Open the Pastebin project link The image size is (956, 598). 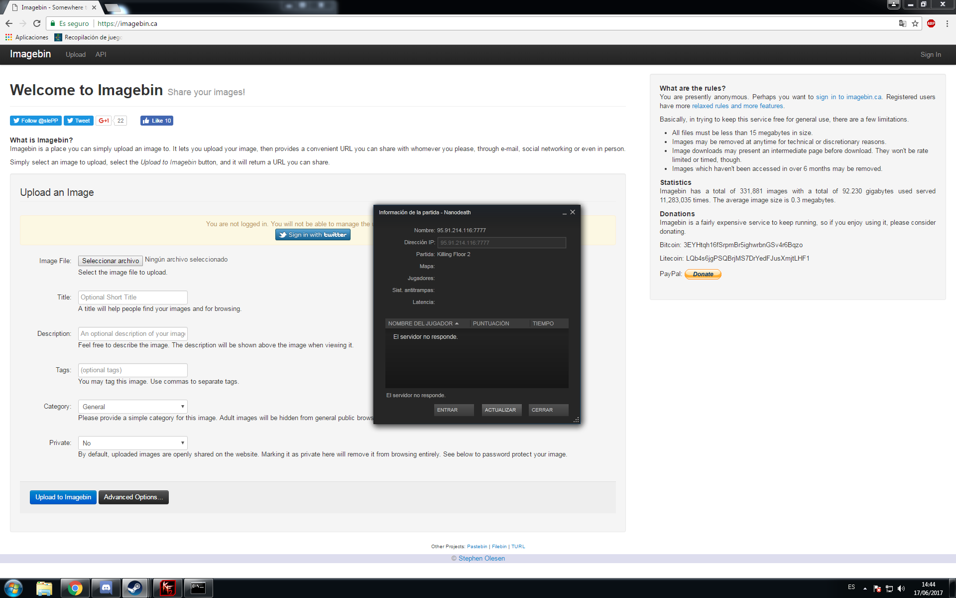pos(477,547)
